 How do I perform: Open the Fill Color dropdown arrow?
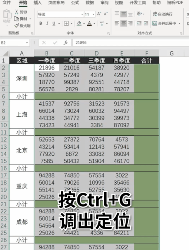(84, 24)
